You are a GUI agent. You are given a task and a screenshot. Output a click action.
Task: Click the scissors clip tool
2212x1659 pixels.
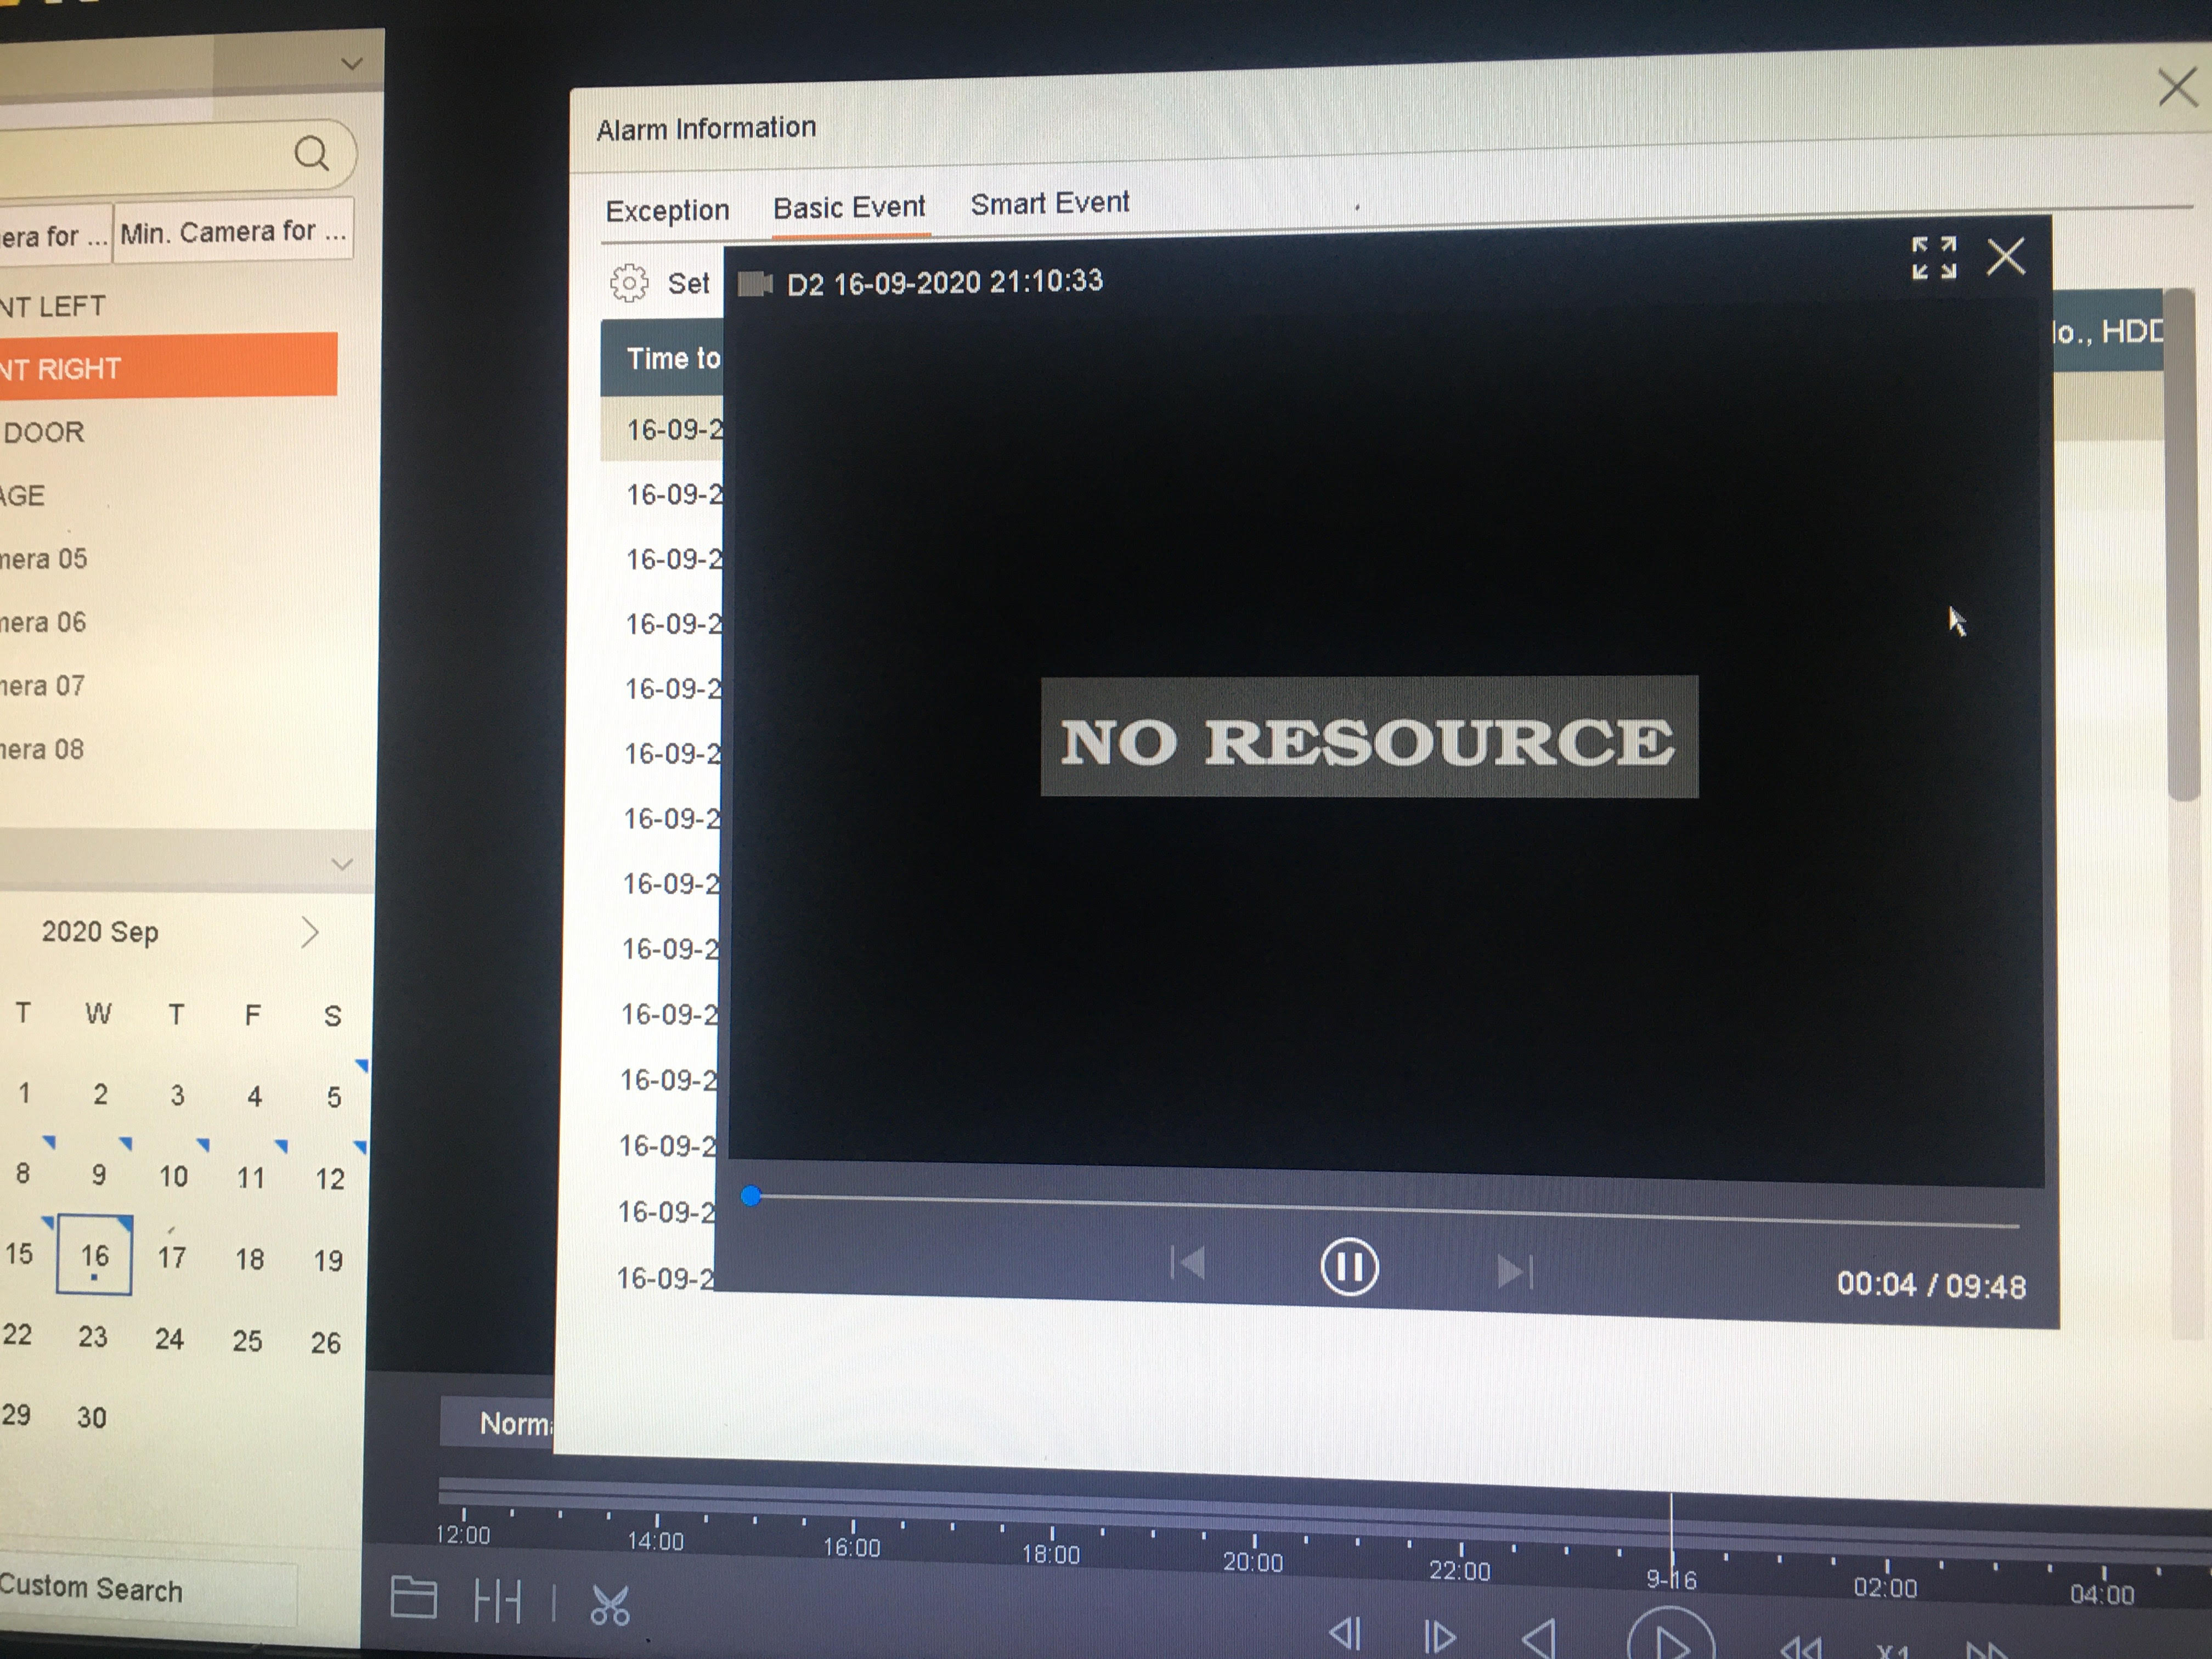click(609, 1606)
